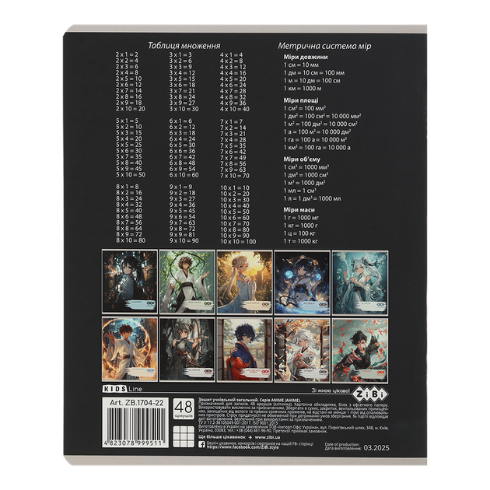Select thumbnail of dark-haired girl in neon city

pos(130,282)
